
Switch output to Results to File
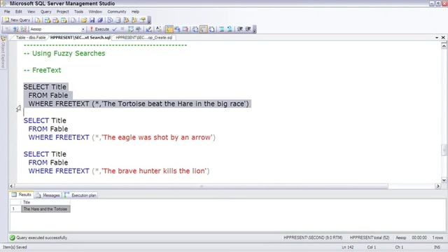(211, 29)
